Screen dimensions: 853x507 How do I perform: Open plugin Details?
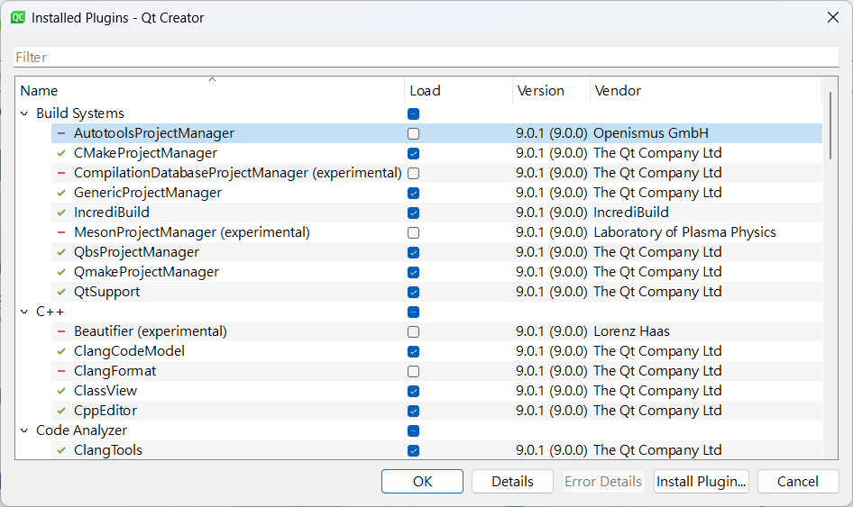click(x=512, y=482)
